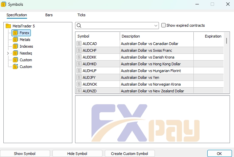Click the Metals group icon
Image resolution: width=234 pixels, height=157 pixels.
(15, 40)
